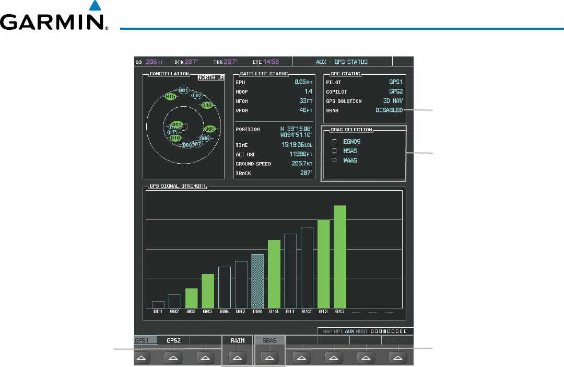The height and width of the screenshot is (367, 564).
Task: Click the hollow signal bar for satellite 006
Action: (225, 288)
